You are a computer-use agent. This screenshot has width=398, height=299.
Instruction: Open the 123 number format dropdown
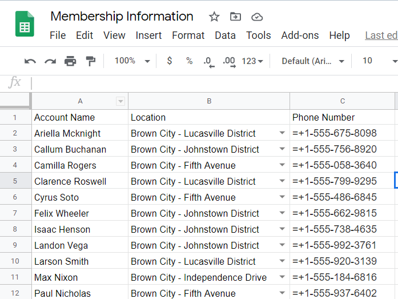tap(252, 61)
